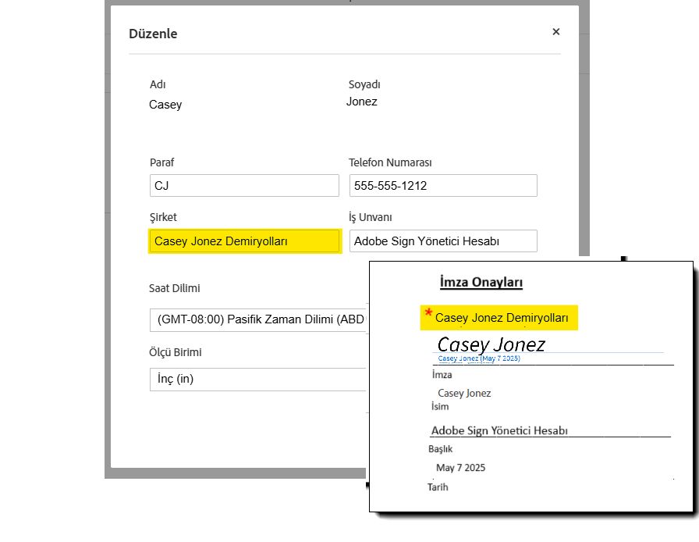Click the highlighted company name under İmza Onayları

[502, 318]
